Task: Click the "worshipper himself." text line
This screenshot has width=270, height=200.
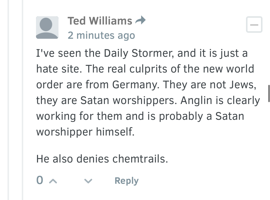Action: point(85,132)
